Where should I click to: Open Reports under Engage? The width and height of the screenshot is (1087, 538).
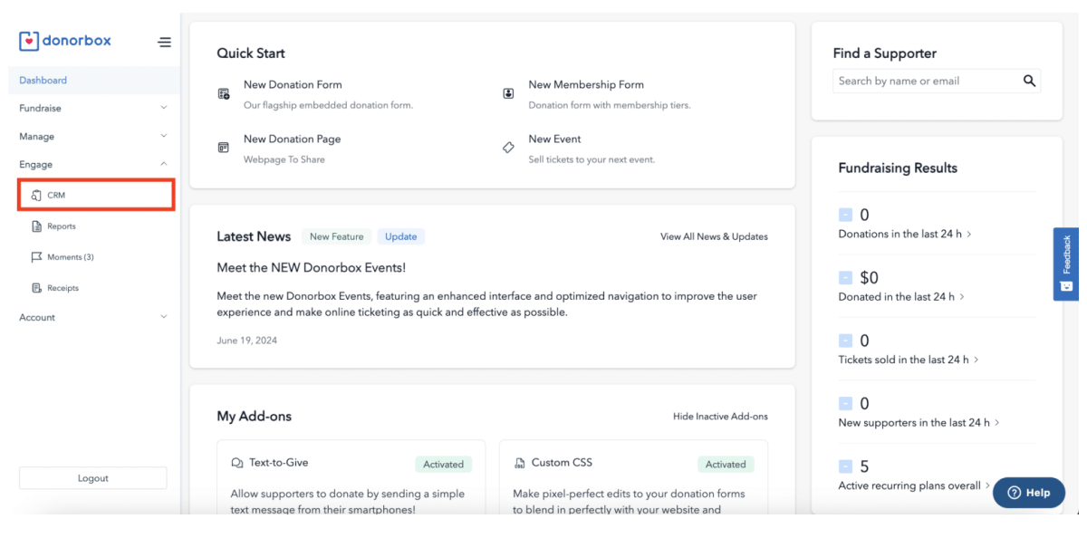(62, 226)
